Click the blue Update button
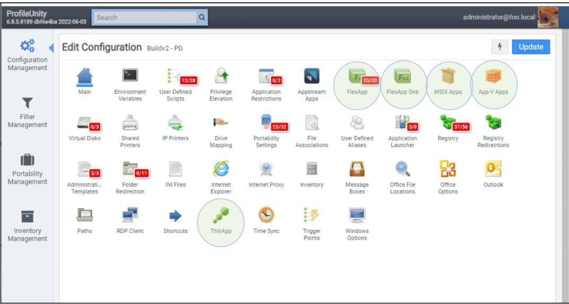 click(x=531, y=47)
